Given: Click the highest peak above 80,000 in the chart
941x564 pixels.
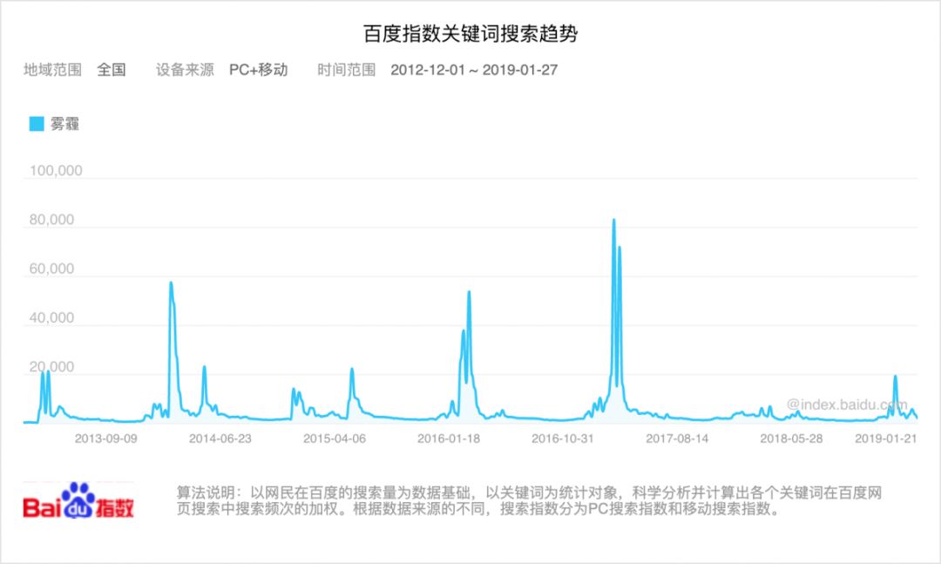Looking at the screenshot, I should point(613,221).
